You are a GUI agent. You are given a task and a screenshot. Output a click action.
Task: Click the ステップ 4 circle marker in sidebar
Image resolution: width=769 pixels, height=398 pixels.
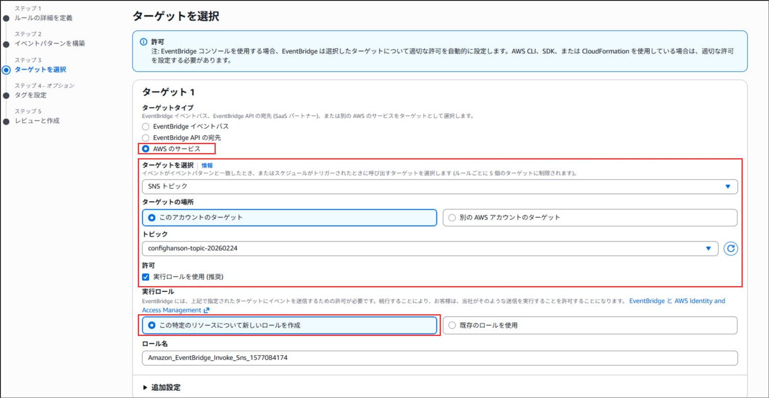(x=6, y=95)
